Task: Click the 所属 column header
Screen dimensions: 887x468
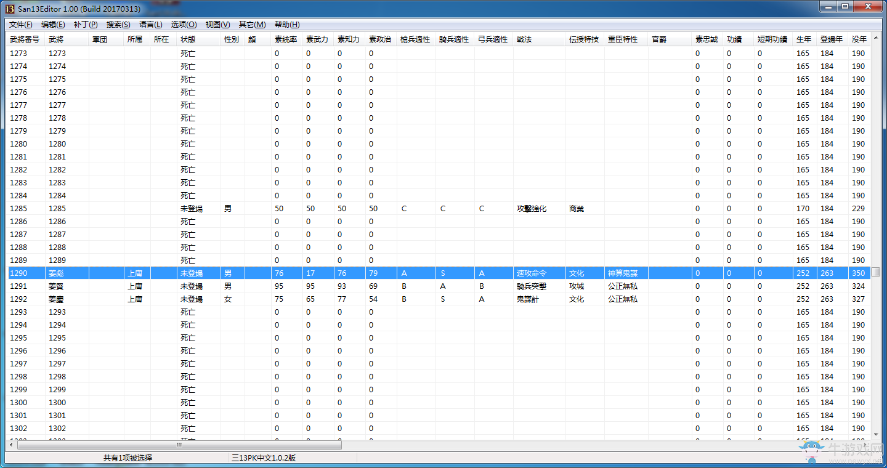Action: [x=137, y=39]
